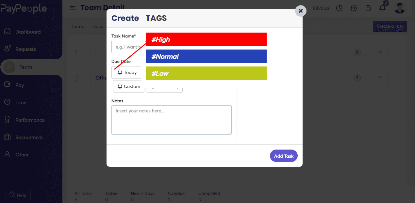Open the Time clock section
Image resolution: width=415 pixels, height=203 pixels.
tap(21, 102)
